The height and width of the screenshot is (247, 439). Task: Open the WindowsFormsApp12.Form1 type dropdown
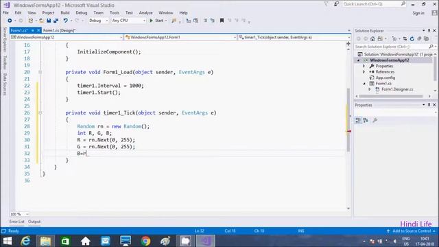pyautogui.click(x=235, y=37)
